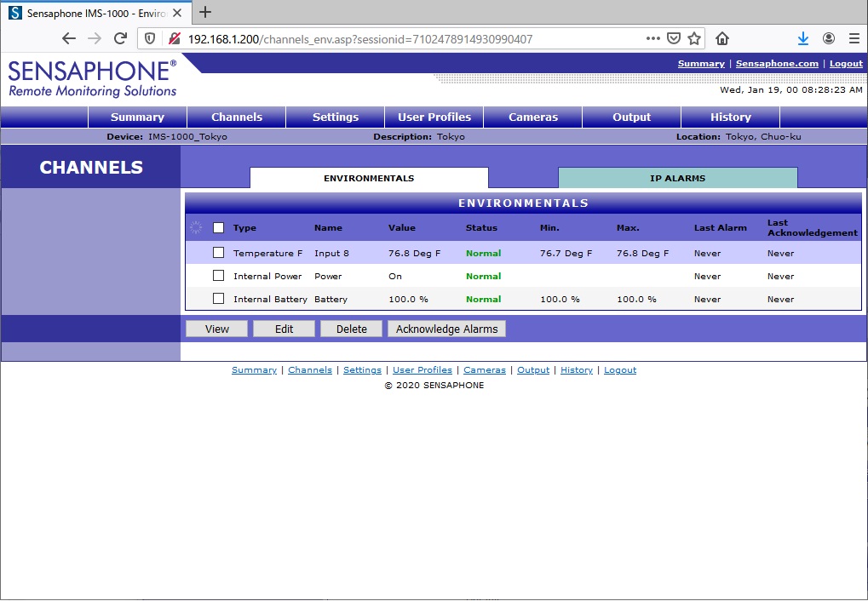Visit the Sensaphone.com header link

click(777, 64)
